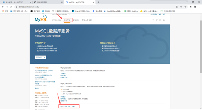Image resolution: width=202 pixels, height=110 pixels.
Task: Click the 比Amazon Aurora快1100倍 bullet
Action: click(47, 48)
